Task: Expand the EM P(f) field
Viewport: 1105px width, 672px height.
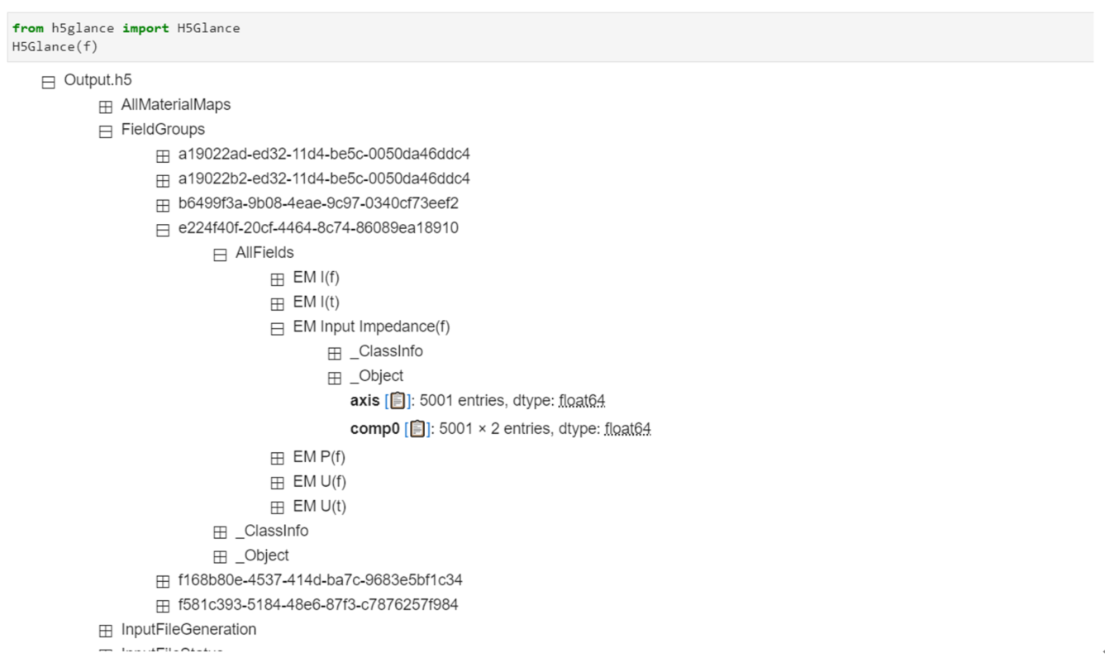Action: (277, 459)
